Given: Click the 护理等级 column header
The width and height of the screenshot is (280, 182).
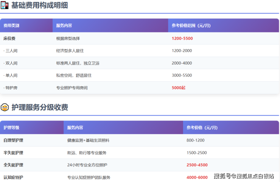Looking at the screenshot, I should [11, 128].
